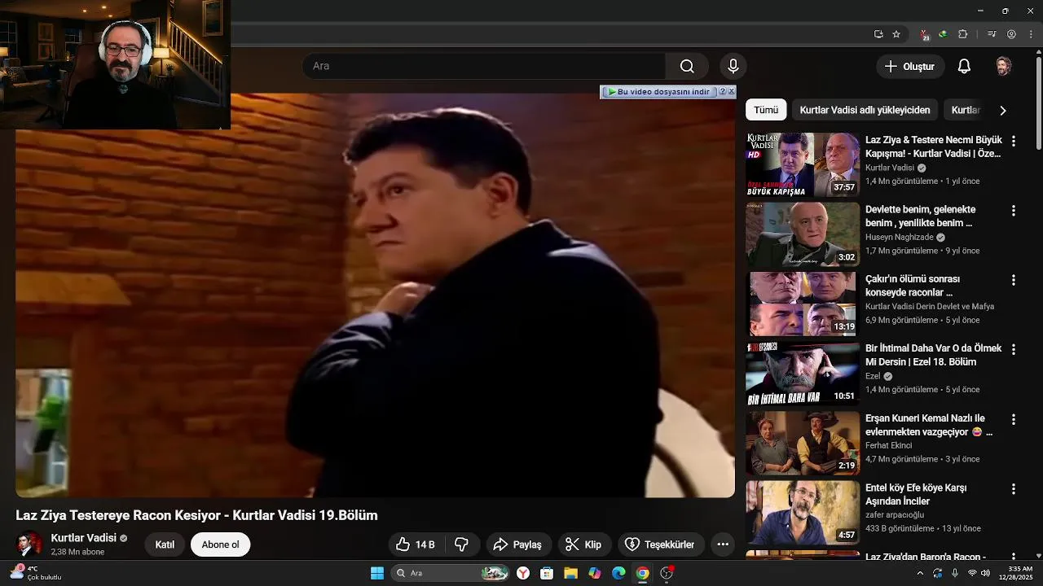The image size is (1043, 586).
Task: Subscribe with the 'Abone ol' button
Action: [x=220, y=544]
